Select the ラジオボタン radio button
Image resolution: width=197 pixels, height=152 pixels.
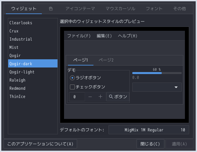click(x=85, y=78)
